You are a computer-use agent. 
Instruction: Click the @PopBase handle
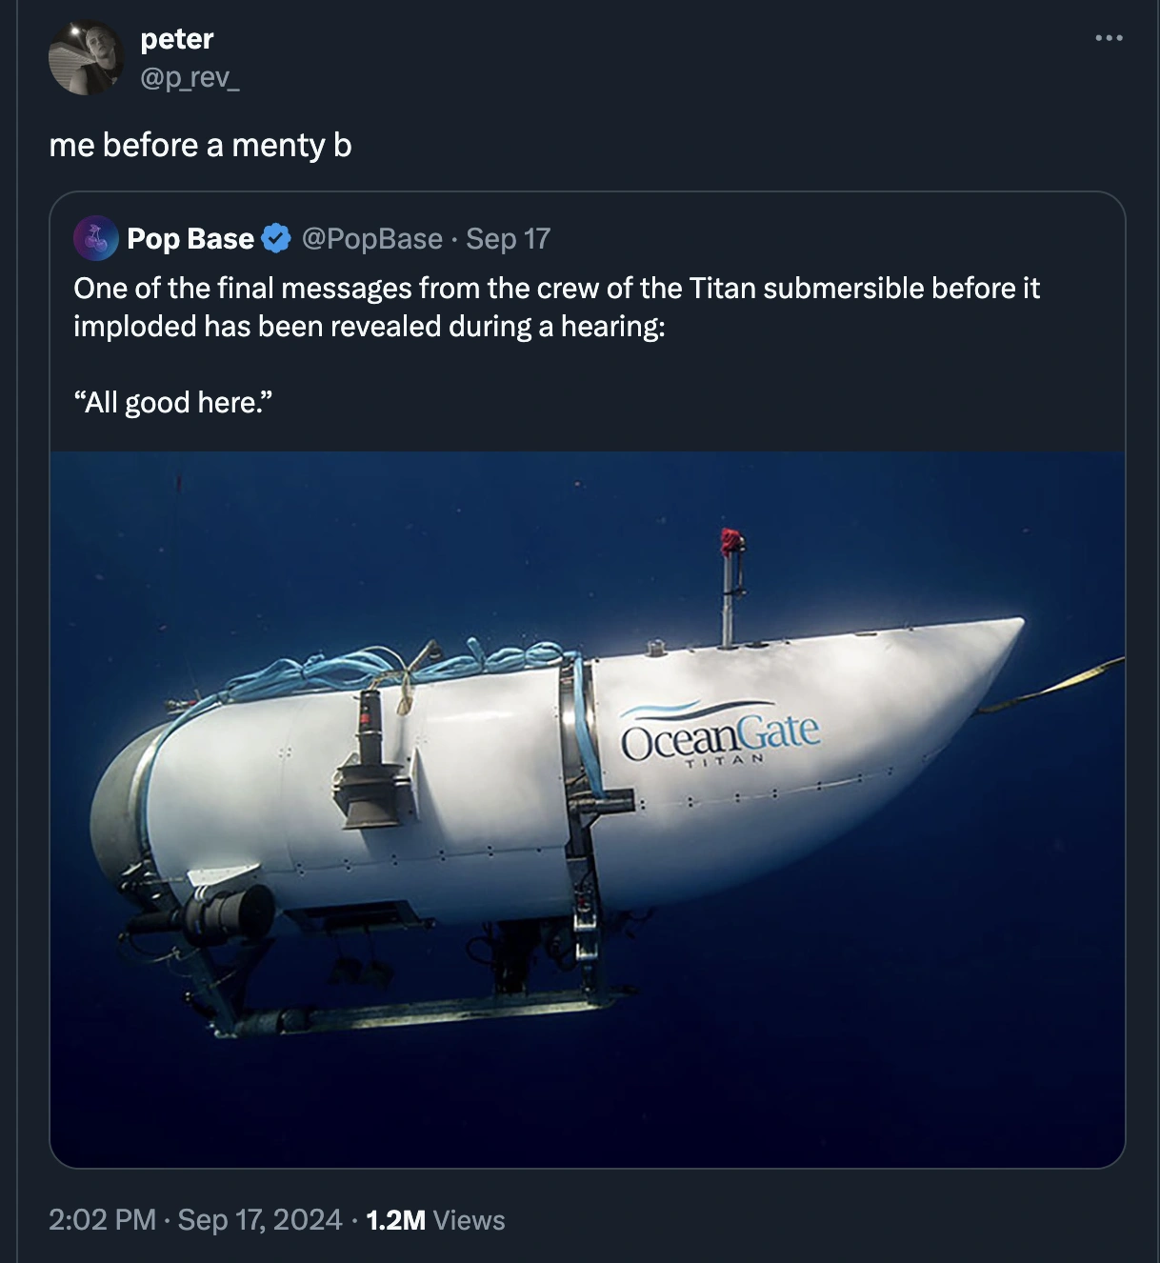coord(372,238)
